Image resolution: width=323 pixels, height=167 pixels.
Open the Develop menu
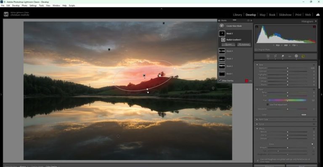[x=16, y=5]
